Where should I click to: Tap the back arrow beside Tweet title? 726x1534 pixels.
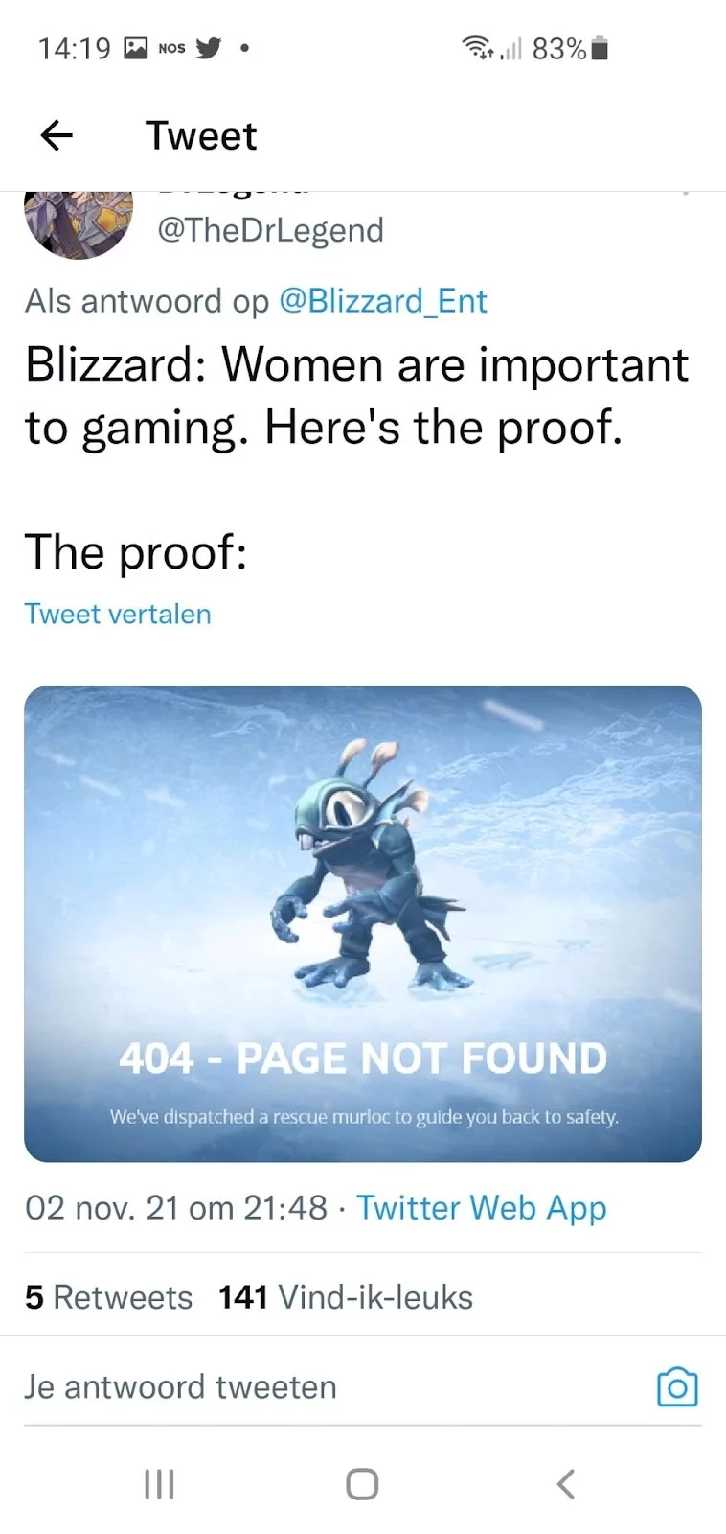[57, 136]
